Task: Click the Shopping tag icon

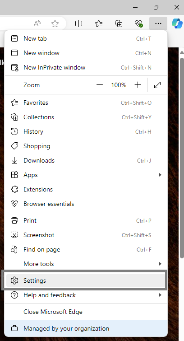Action: [14, 146]
